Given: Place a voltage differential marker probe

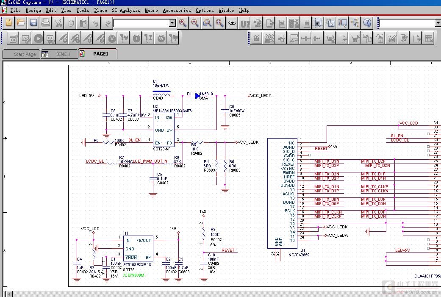Looking at the screenshot, I should click(x=75, y=38).
